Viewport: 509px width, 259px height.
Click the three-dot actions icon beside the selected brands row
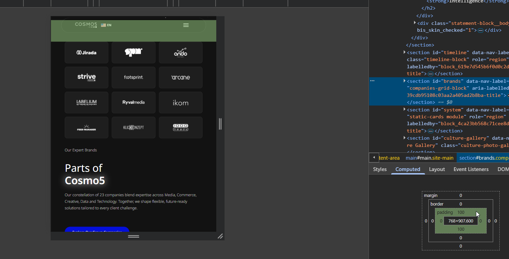[x=372, y=81]
